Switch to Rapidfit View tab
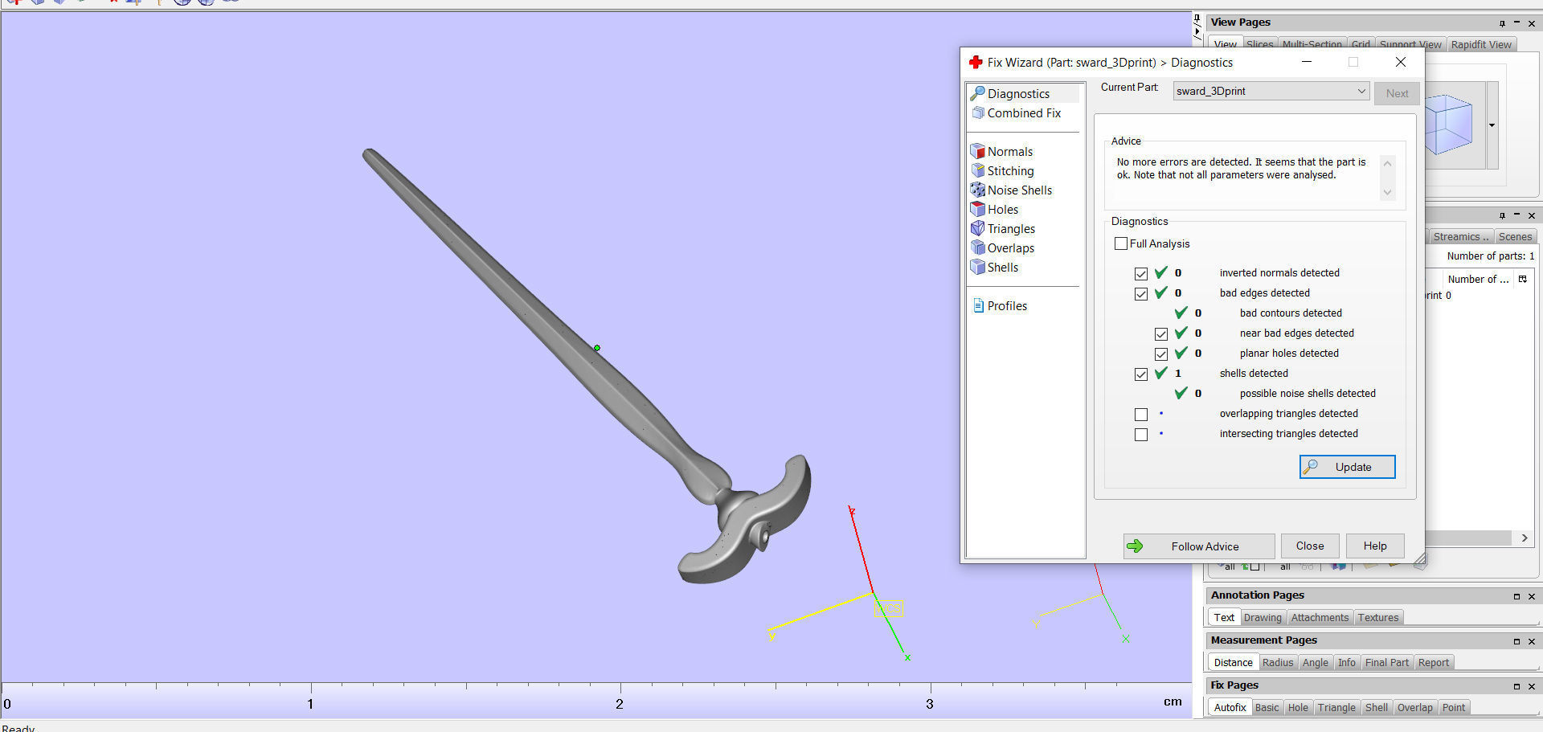Image resolution: width=1543 pixels, height=732 pixels. tap(1481, 44)
